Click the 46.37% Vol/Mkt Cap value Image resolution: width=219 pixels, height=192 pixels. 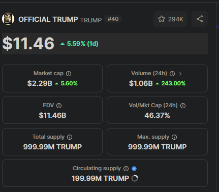(x=157, y=115)
